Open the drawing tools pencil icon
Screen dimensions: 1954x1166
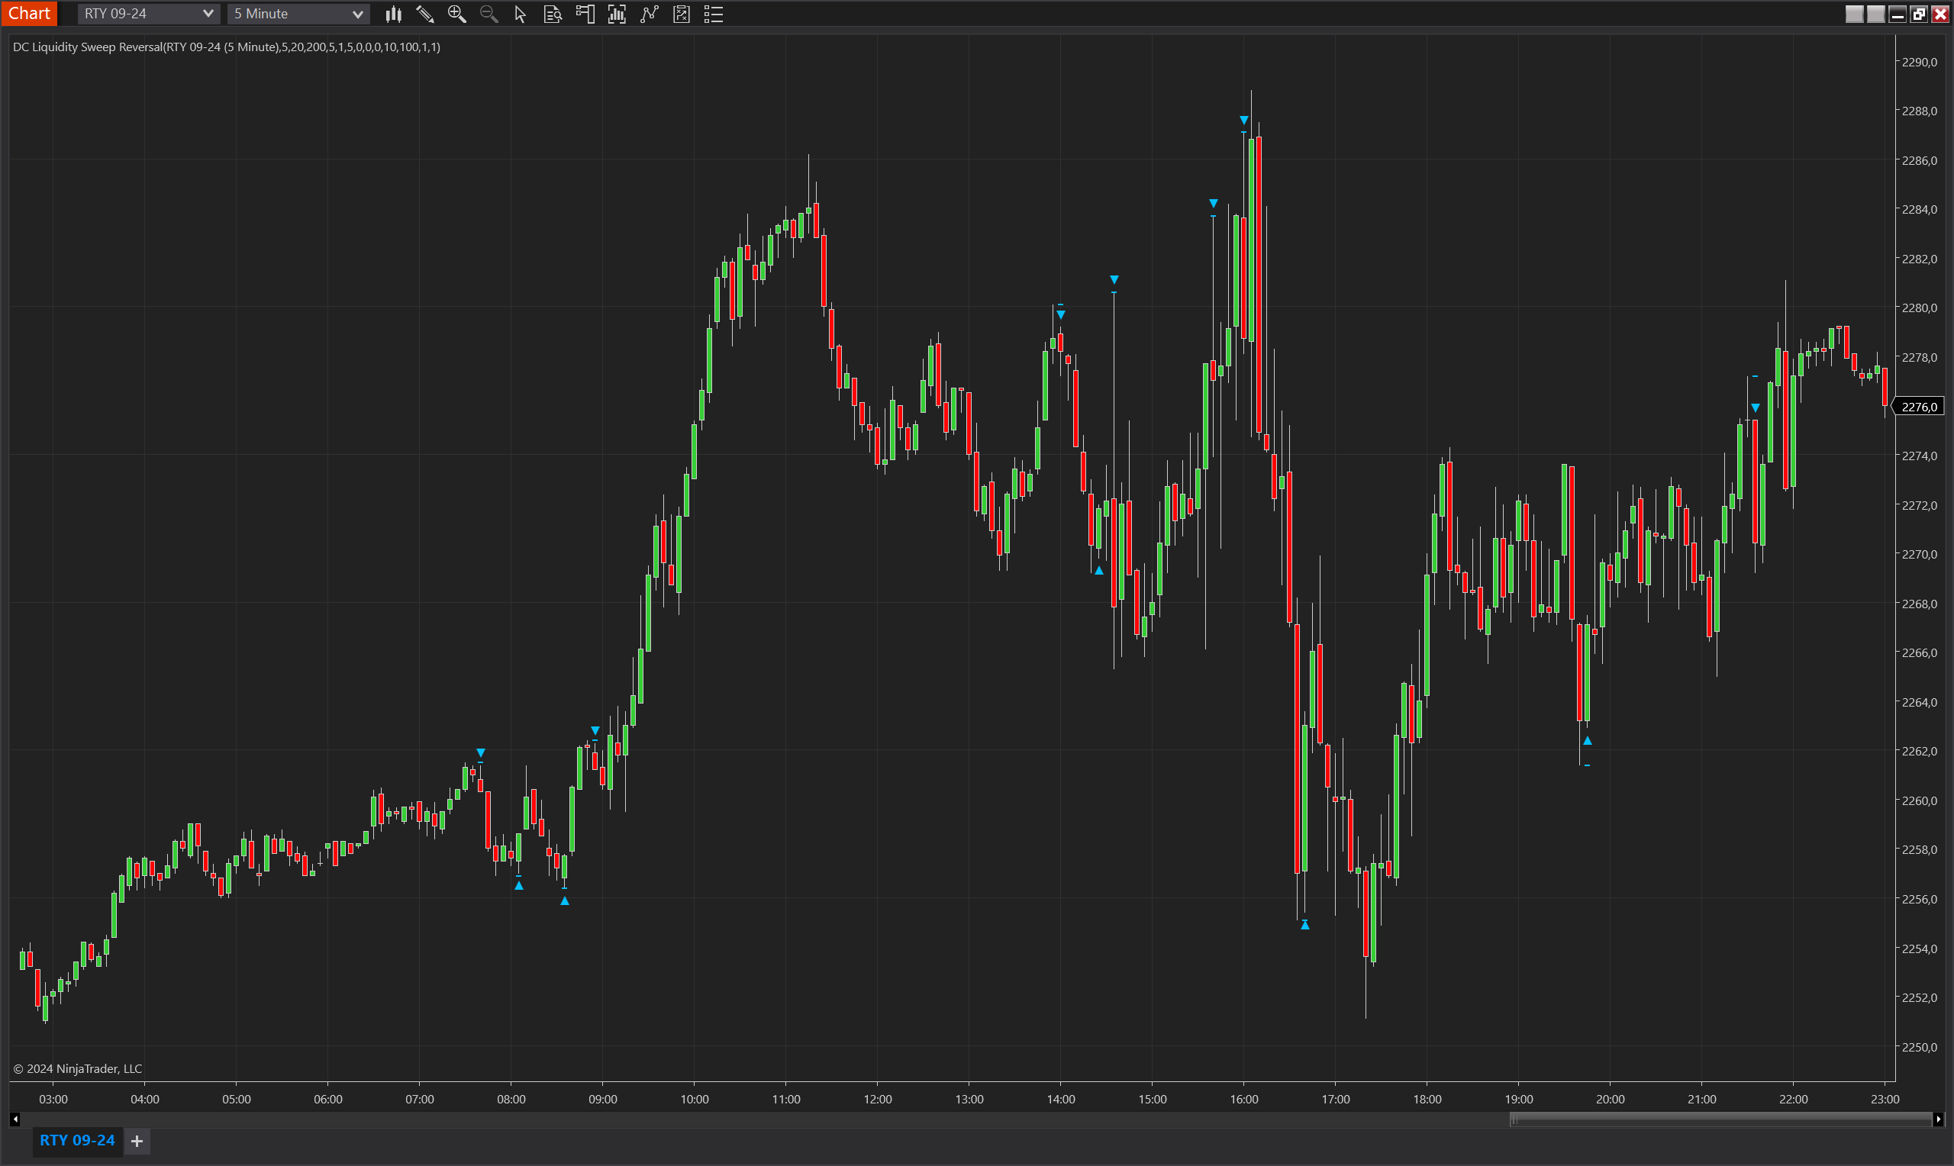pyautogui.click(x=425, y=14)
